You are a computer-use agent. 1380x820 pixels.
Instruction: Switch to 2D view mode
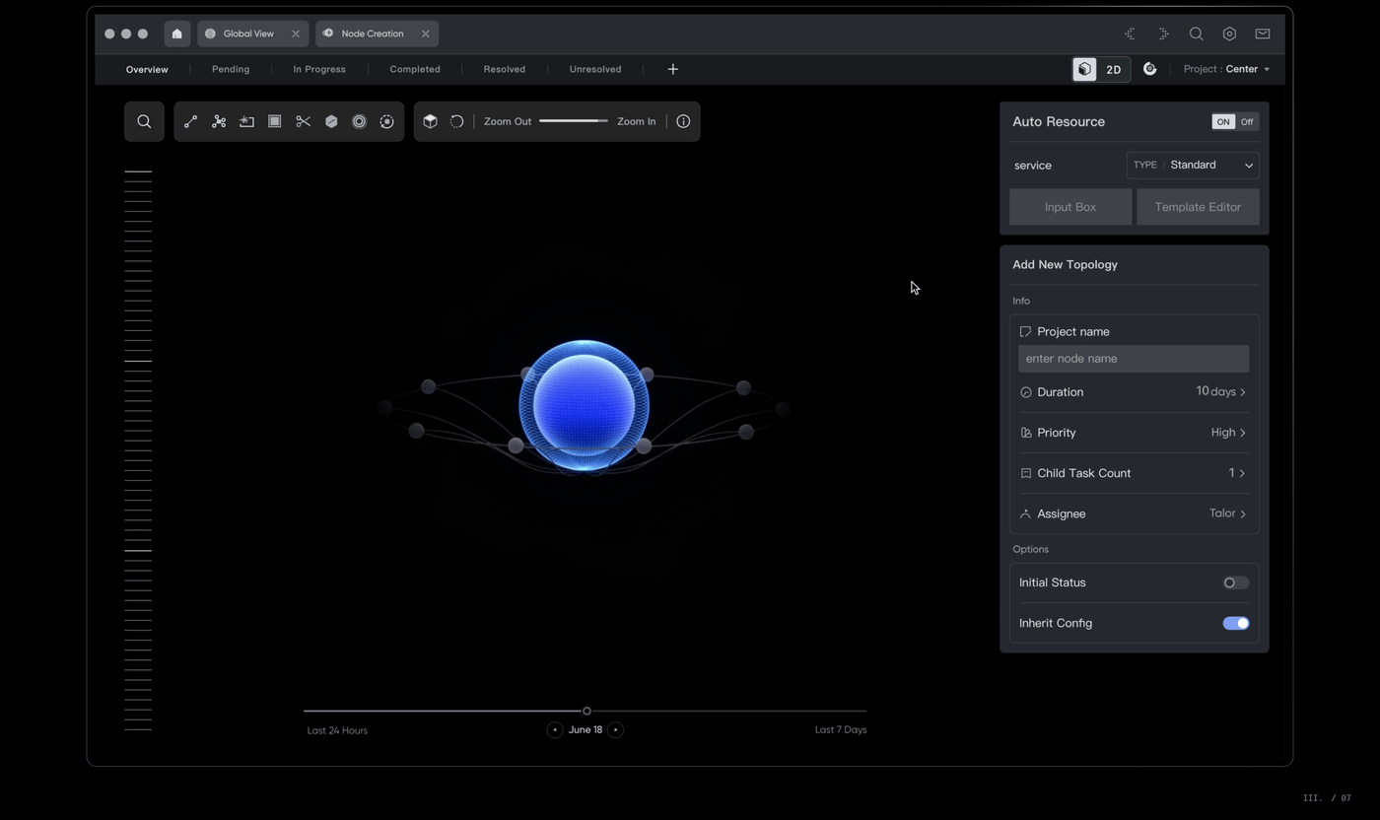(x=1114, y=69)
